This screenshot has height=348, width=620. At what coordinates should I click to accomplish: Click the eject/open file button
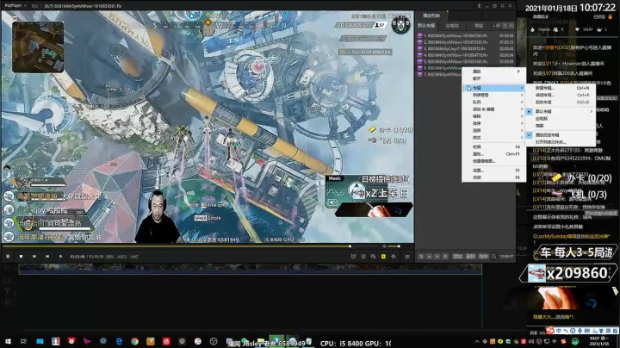point(60,257)
